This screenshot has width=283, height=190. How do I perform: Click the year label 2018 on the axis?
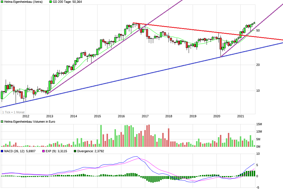tap(169, 116)
